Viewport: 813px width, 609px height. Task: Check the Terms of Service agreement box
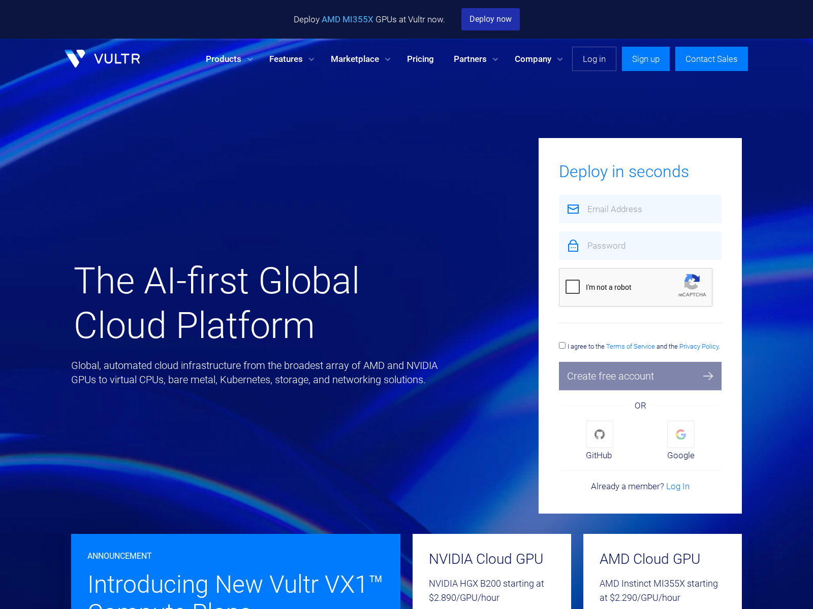coord(562,345)
